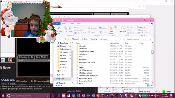Click Paste shortcut in Clipboard group

80,33
